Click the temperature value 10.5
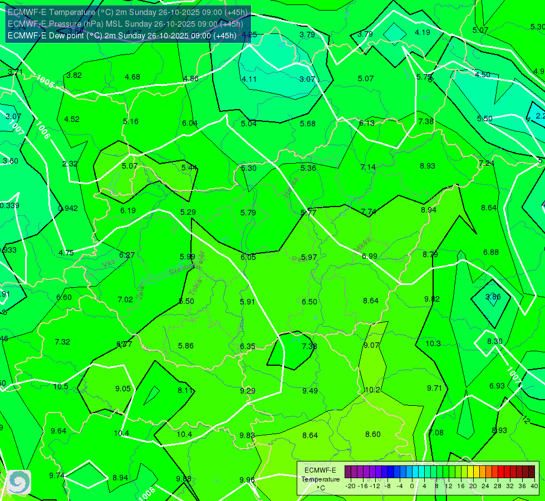The image size is (545, 501). [x=61, y=387]
